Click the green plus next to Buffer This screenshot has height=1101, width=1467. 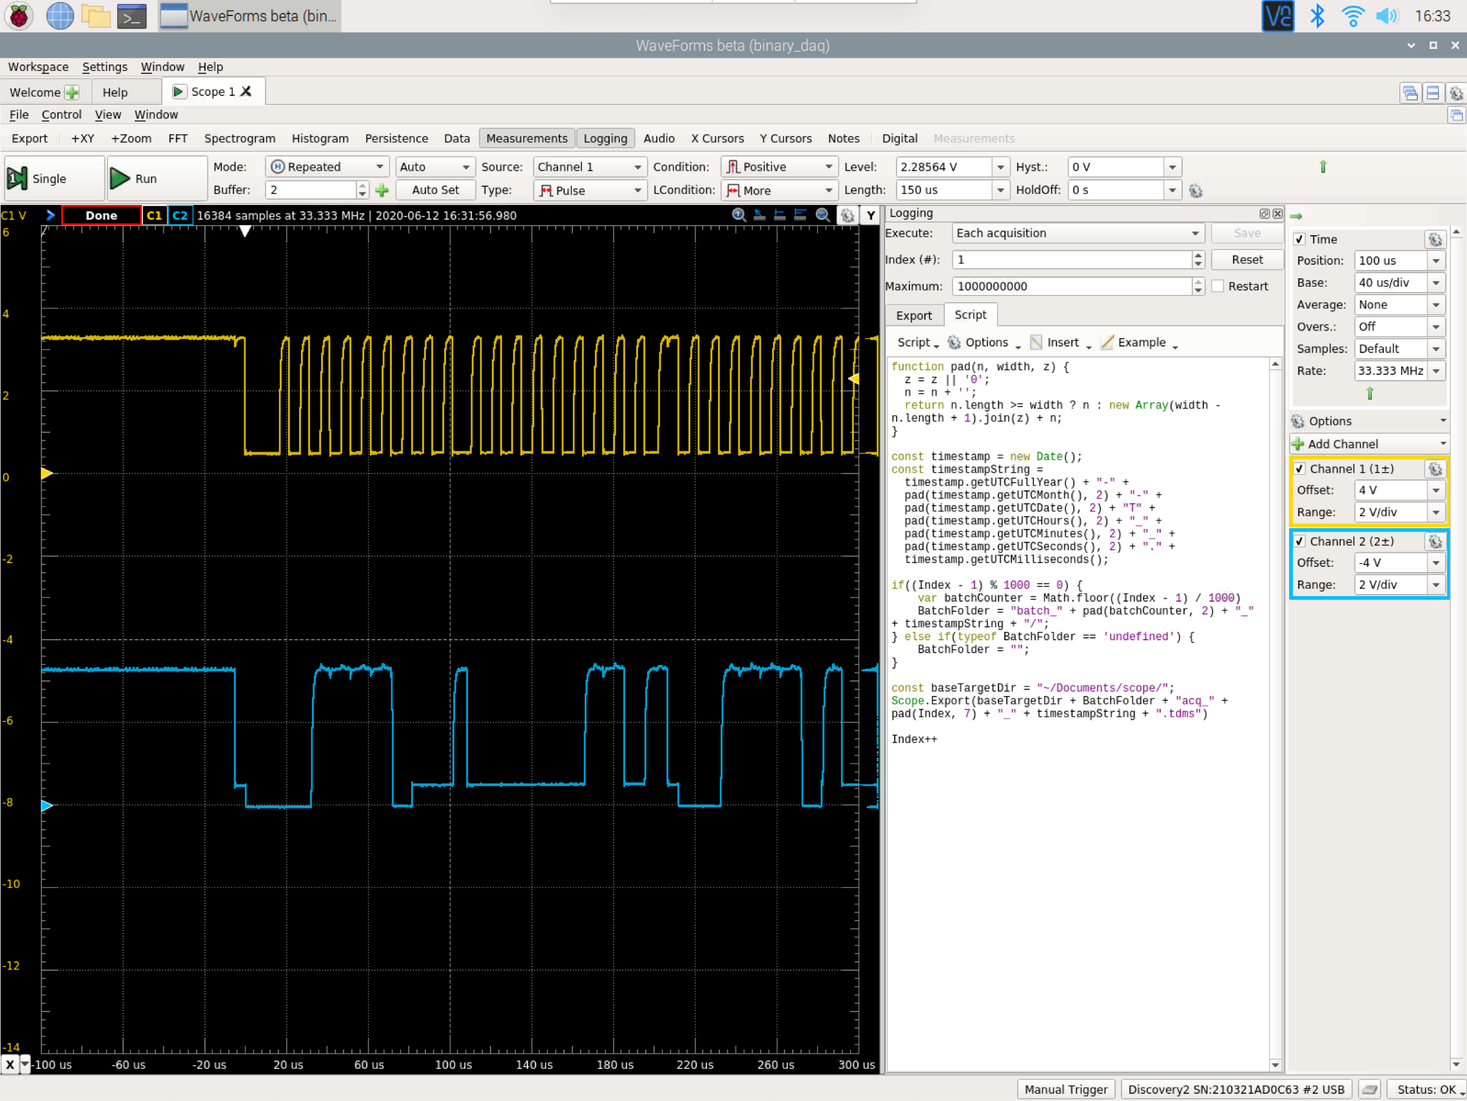click(382, 190)
